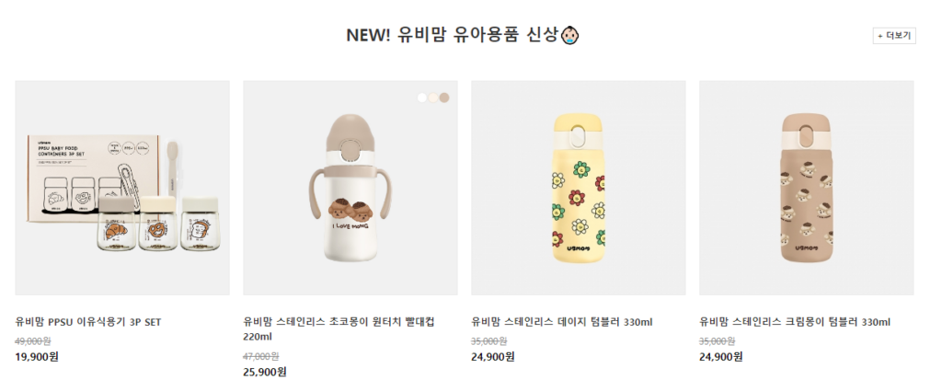The image size is (942, 391).
Task: Click the struck-through 47,000원 original price
Action: (260, 356)
